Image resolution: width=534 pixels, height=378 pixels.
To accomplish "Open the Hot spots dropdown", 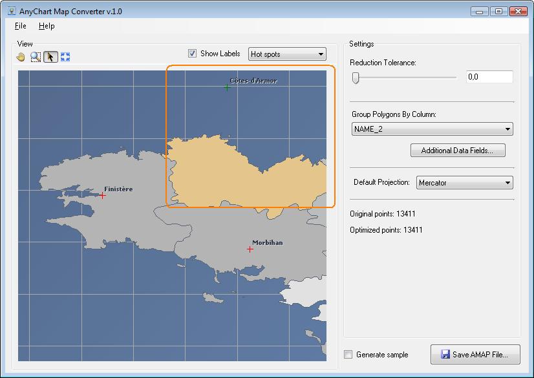I will click(287, 54).
